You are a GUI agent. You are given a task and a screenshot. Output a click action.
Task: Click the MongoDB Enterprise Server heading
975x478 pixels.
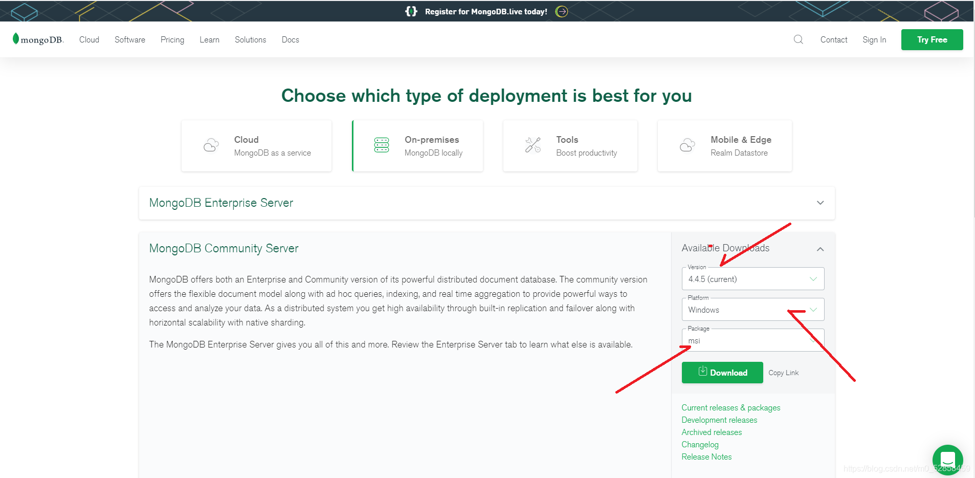coord(221,203)
